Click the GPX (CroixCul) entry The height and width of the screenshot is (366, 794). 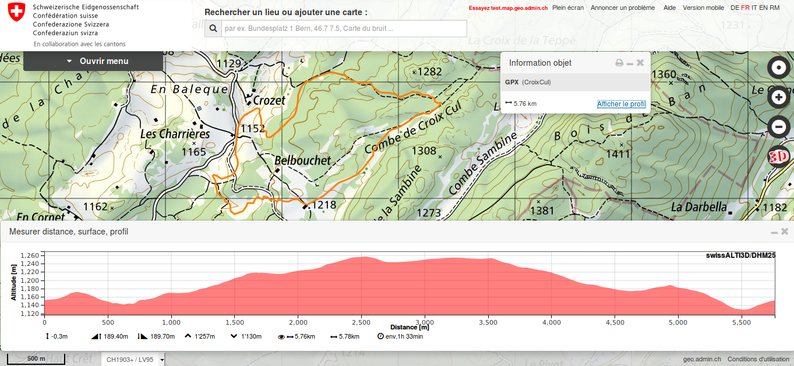coord(576,82)
